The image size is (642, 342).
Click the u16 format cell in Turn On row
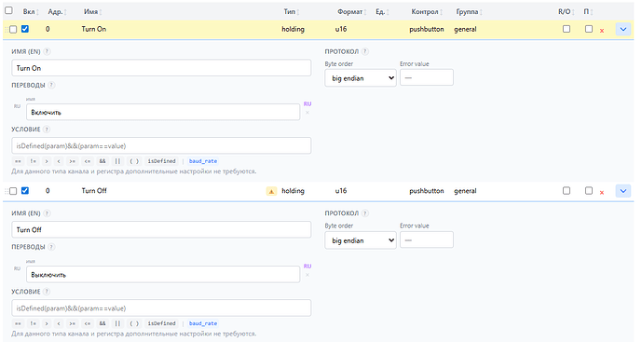point(341,29)
